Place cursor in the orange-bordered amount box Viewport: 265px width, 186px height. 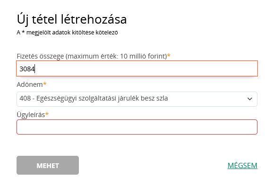(x=137, y=68)
